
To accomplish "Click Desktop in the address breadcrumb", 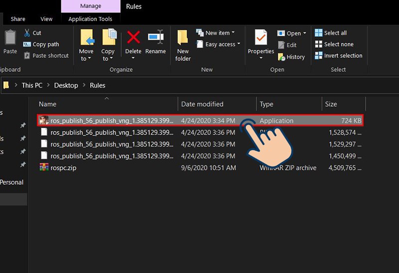I will tap(66, 85).
